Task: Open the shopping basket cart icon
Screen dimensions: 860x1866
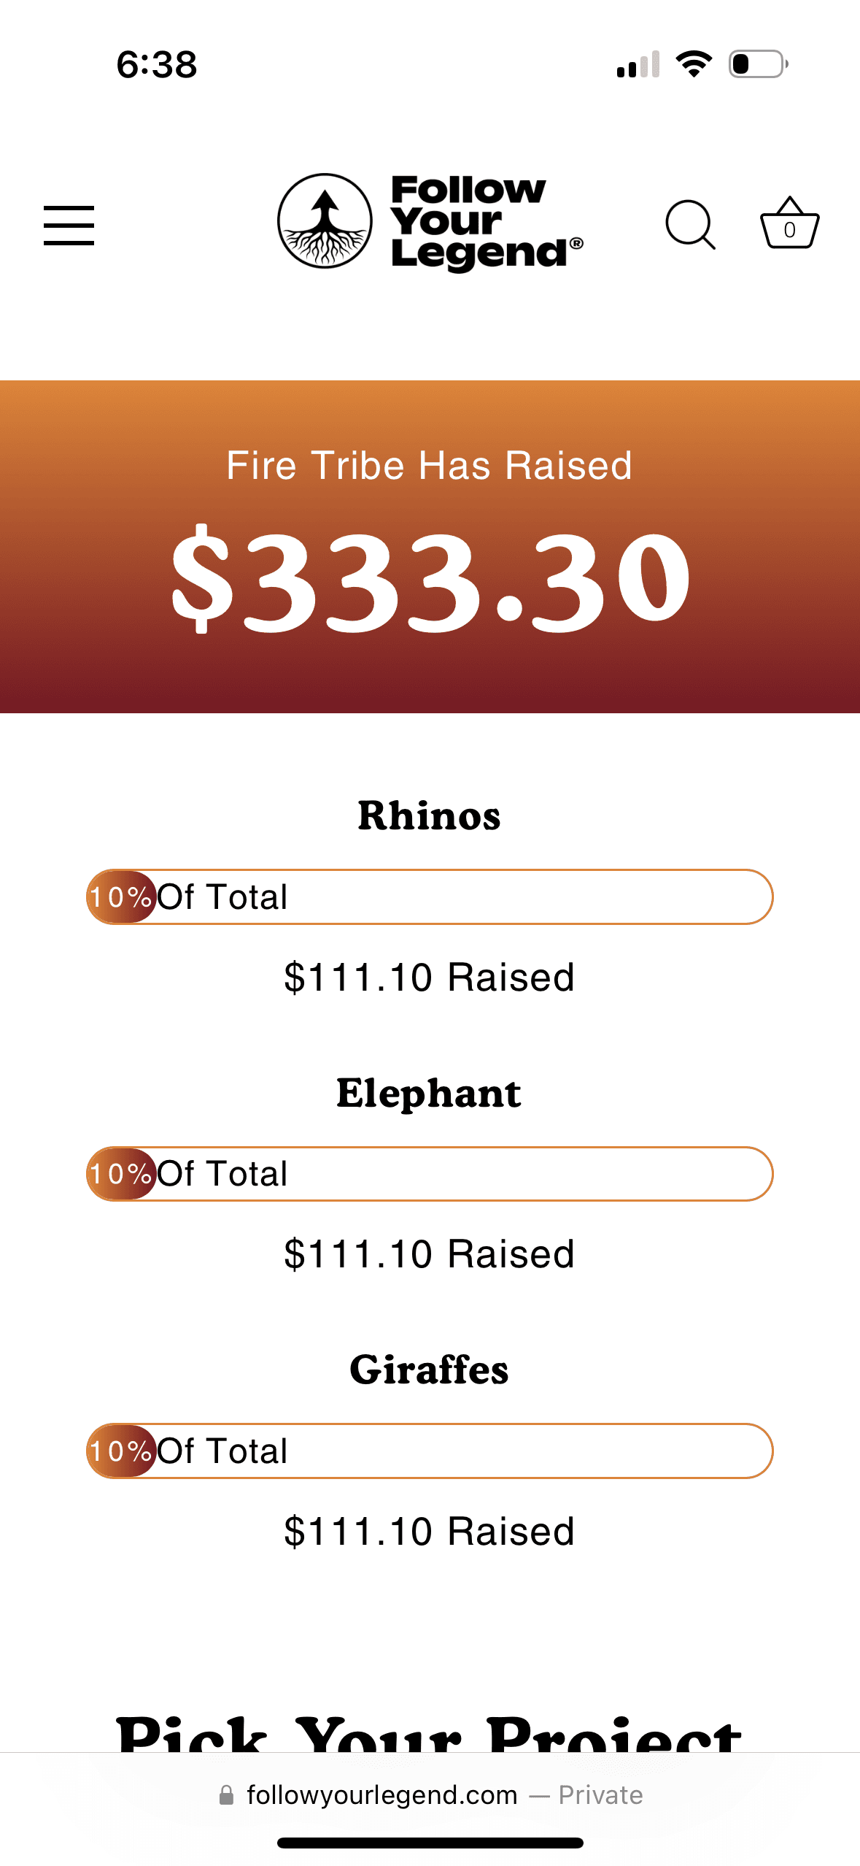Action: (789, 224)
